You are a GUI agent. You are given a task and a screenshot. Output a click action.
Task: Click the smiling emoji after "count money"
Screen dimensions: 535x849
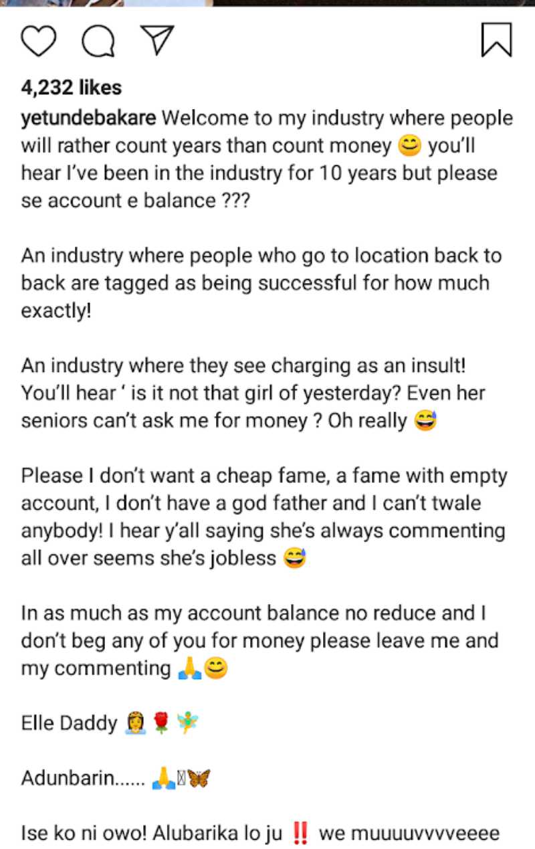[x=409, y=146]
